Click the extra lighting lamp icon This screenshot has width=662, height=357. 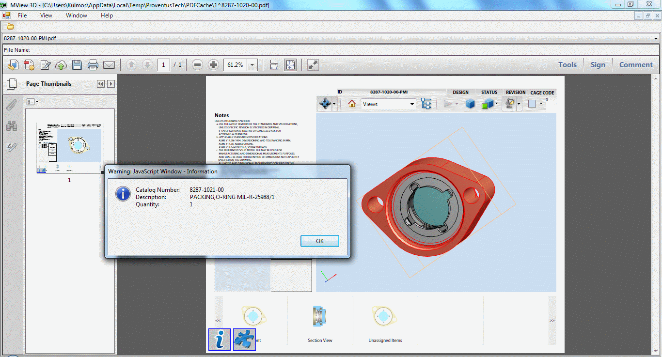pos(510,104)
